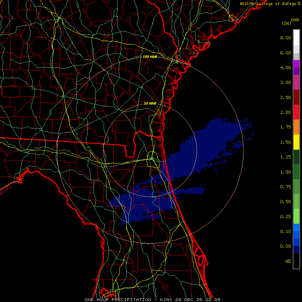Click the 100 NMI range ring label
This screenshot has width=302, height=302.
pyautogui.click(x=150, y=57)
